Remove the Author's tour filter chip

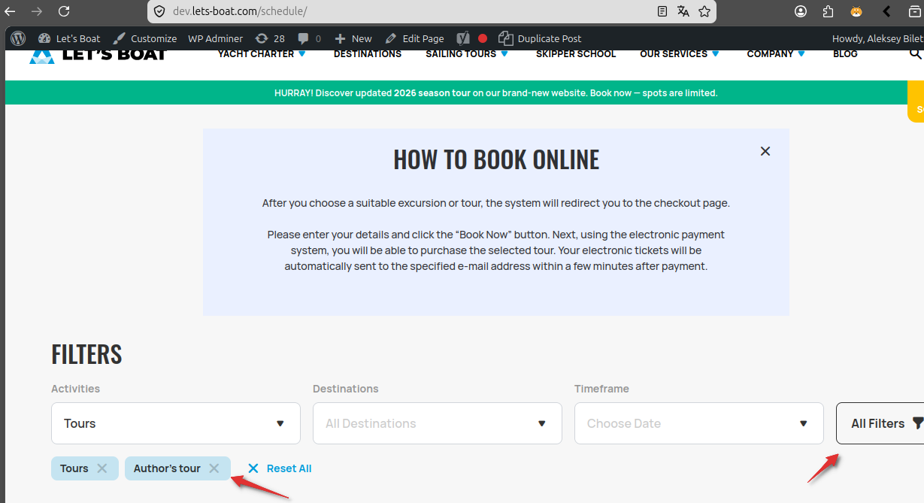tap(214, 468)
